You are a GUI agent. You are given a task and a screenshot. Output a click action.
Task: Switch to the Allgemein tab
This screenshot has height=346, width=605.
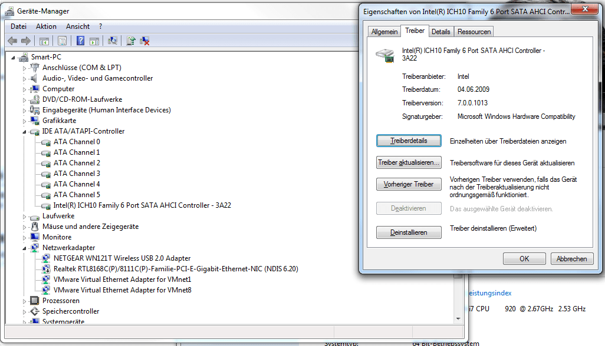(x=384, y=32)
